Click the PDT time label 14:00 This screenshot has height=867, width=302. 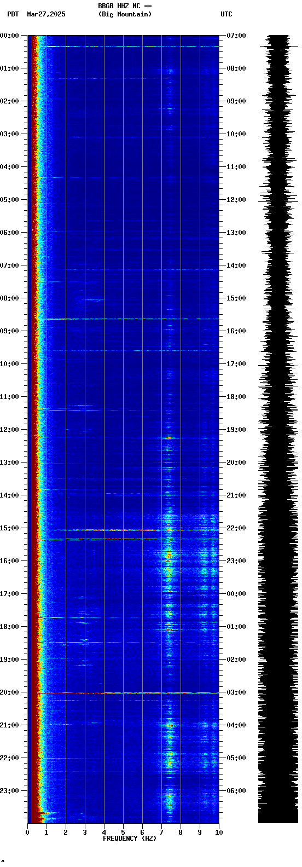tap(9, 495)
